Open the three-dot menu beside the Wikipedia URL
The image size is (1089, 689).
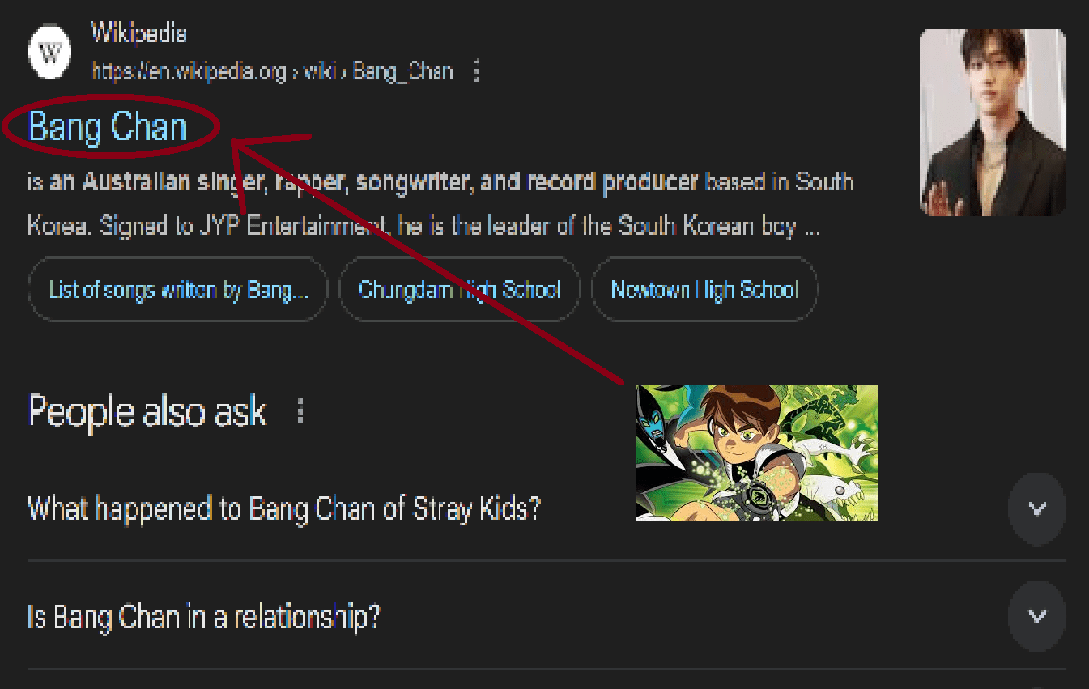click(x=477, y=71)
